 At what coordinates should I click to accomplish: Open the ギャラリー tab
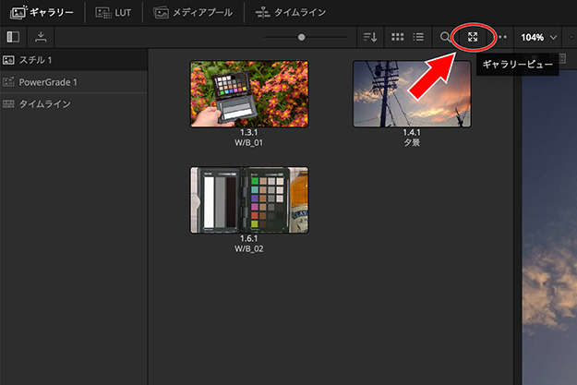click(x=42, y=13)
